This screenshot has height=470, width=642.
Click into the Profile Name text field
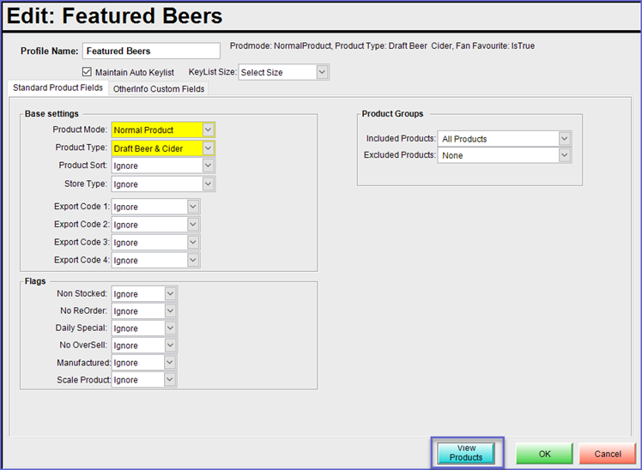(151, 51)
